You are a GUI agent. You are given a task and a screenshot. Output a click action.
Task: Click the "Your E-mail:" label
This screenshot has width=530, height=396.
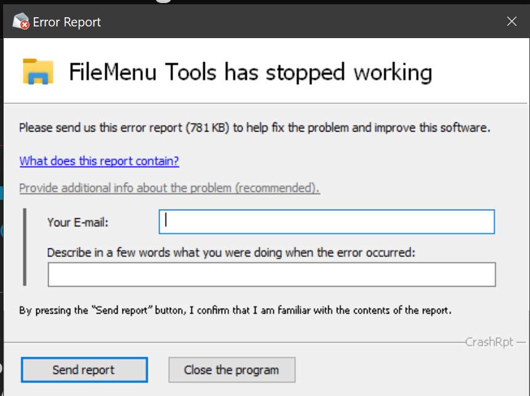(78, 223)
